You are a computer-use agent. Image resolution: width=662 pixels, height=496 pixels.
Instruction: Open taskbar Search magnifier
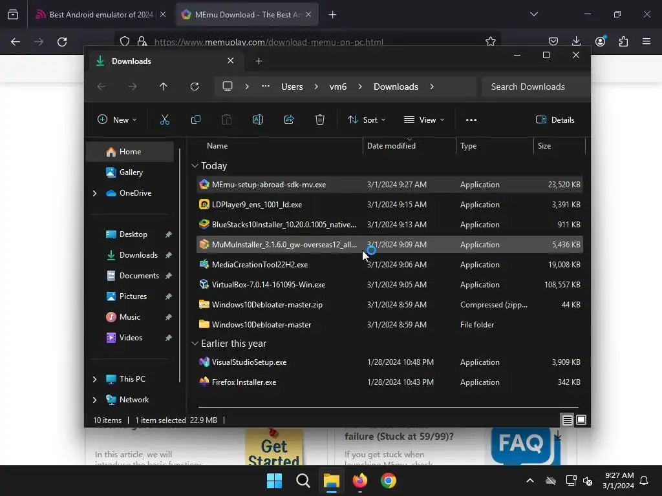(303, 480)
